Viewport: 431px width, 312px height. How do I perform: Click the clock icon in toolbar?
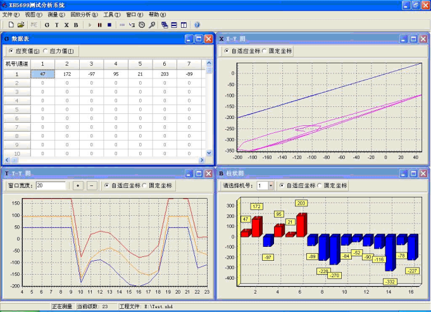point(142,25)
